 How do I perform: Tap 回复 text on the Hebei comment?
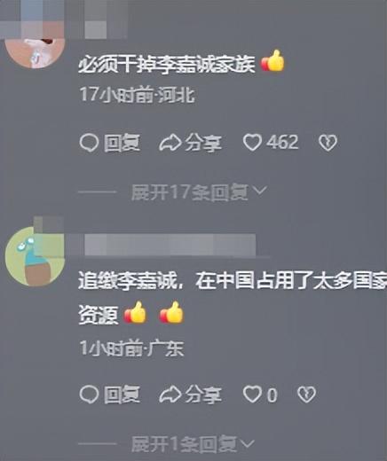click(x=122, y=143)
